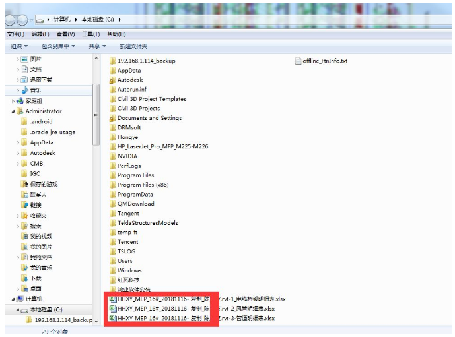This screenshot has width=455, height=337.
Task: Expand the 收藏夹 tree node
Action: tap(18, 216)
